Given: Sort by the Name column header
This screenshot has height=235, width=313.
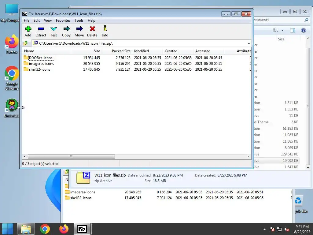Looking at the screenshot, I should 46,51.
